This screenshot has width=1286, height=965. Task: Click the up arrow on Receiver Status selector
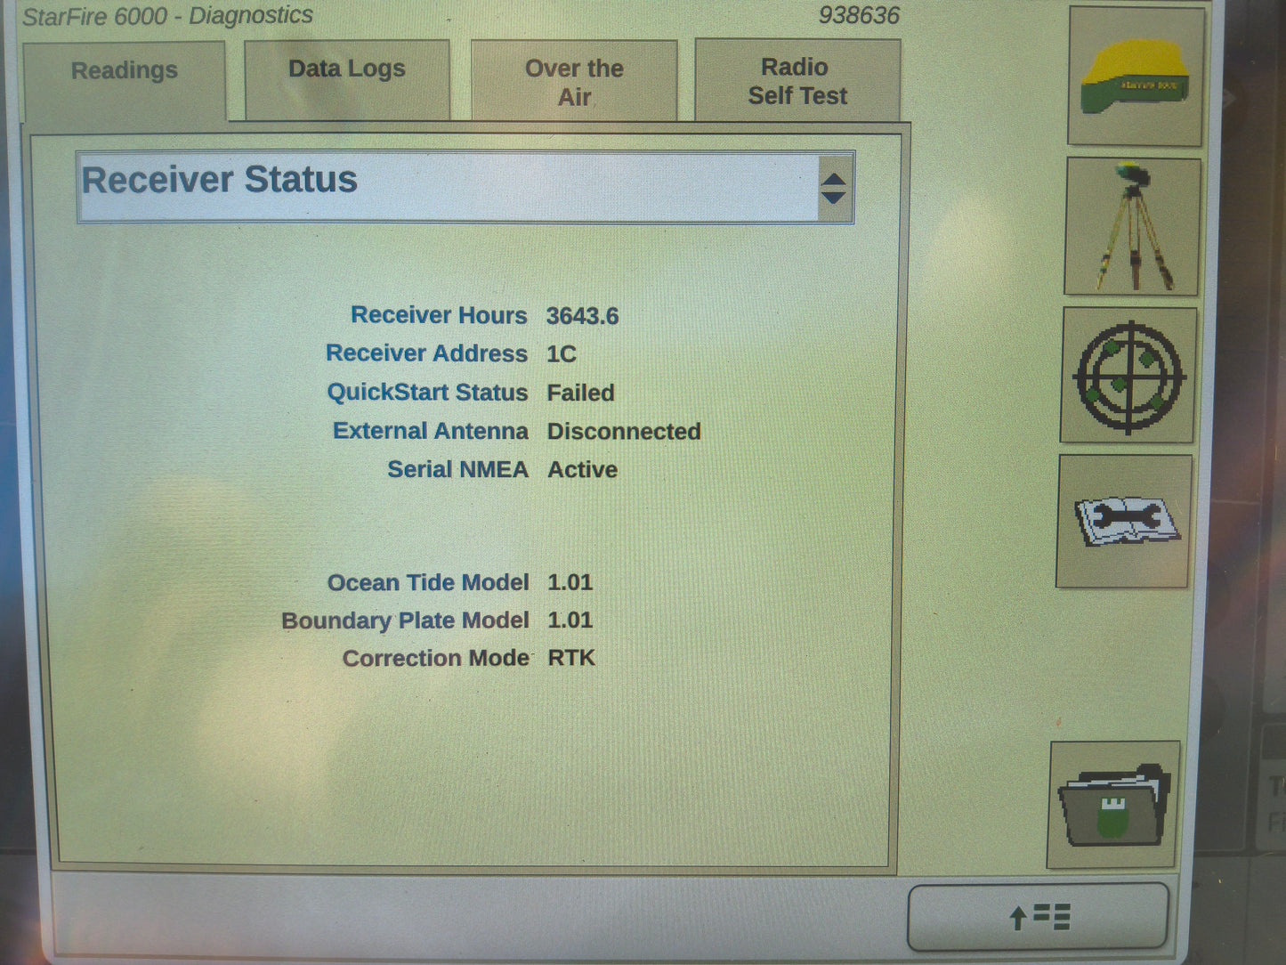(x=833, y=178)
